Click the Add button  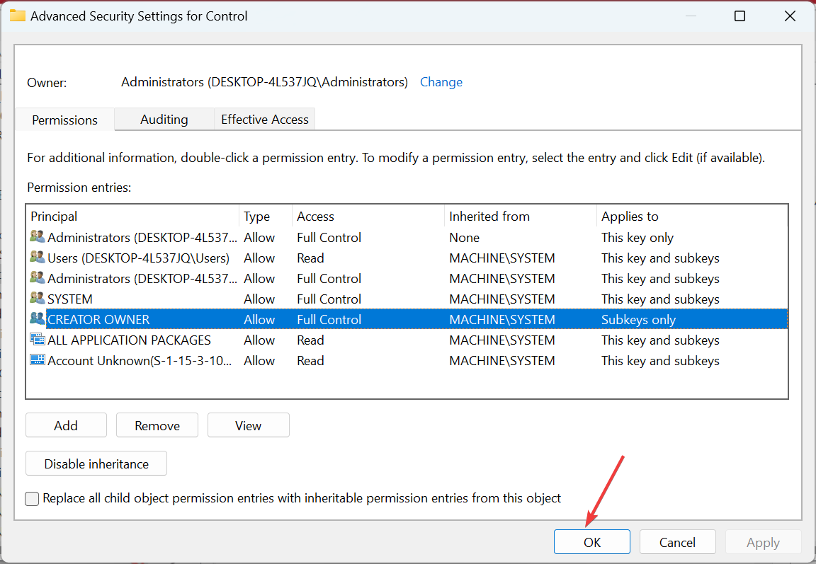66,425
